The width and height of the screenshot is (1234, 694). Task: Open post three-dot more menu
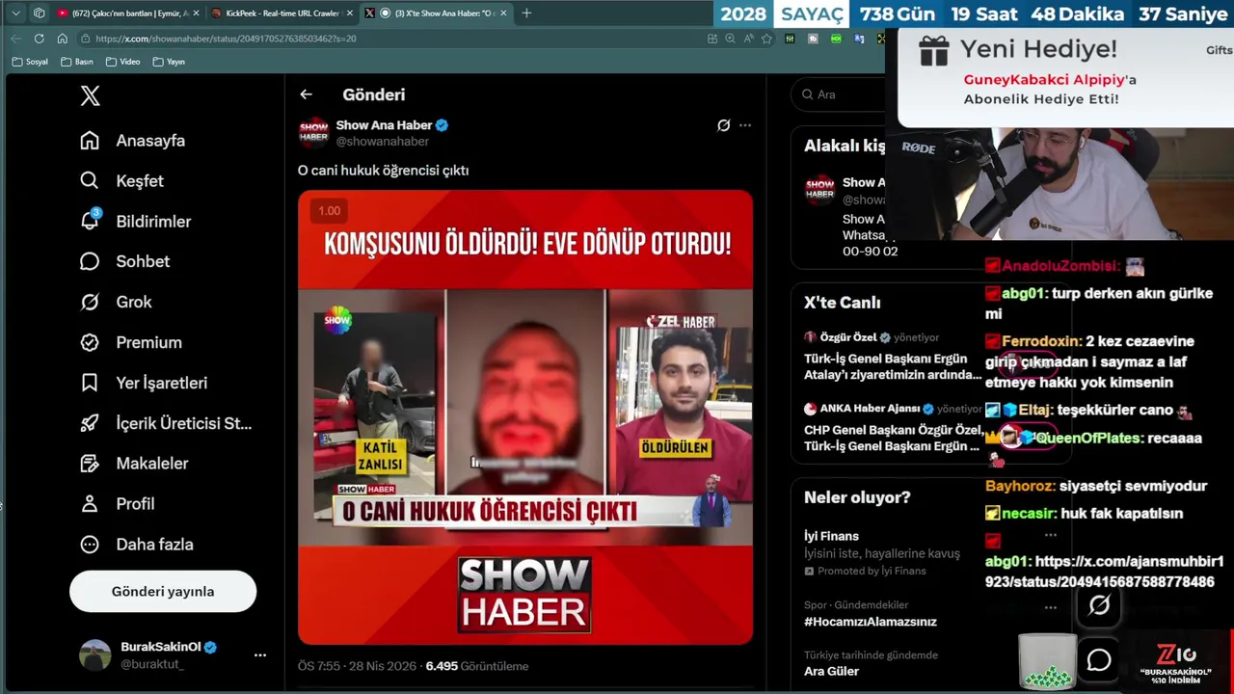coord(744,125)
